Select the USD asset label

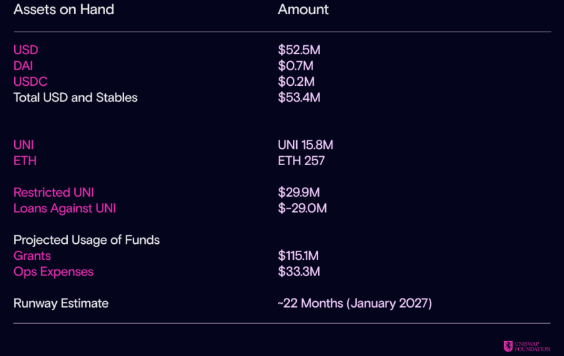coord(26,50)
